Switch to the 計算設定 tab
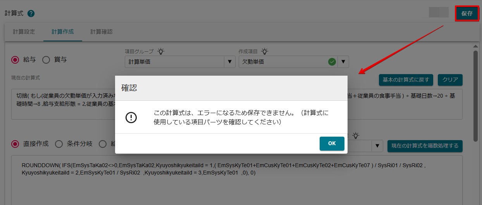The image size is (482, 205). [24, 32]
